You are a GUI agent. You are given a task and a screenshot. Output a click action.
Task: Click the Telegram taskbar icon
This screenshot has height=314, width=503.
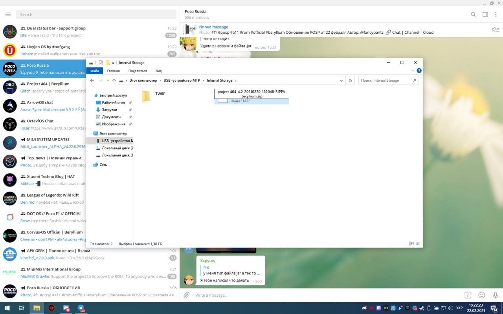[81, 308]
